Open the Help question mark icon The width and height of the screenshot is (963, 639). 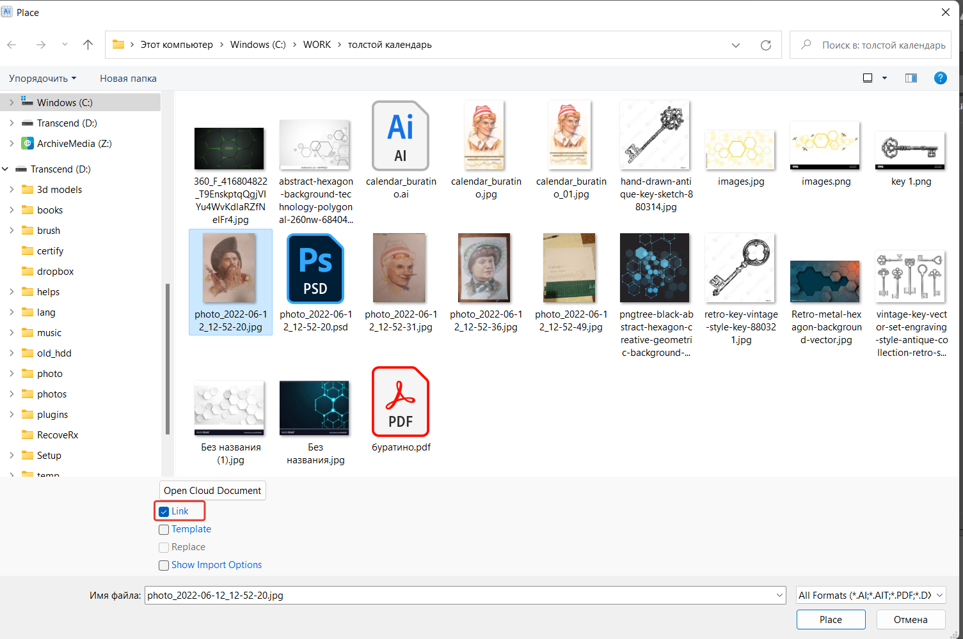[x=940, y=78]
